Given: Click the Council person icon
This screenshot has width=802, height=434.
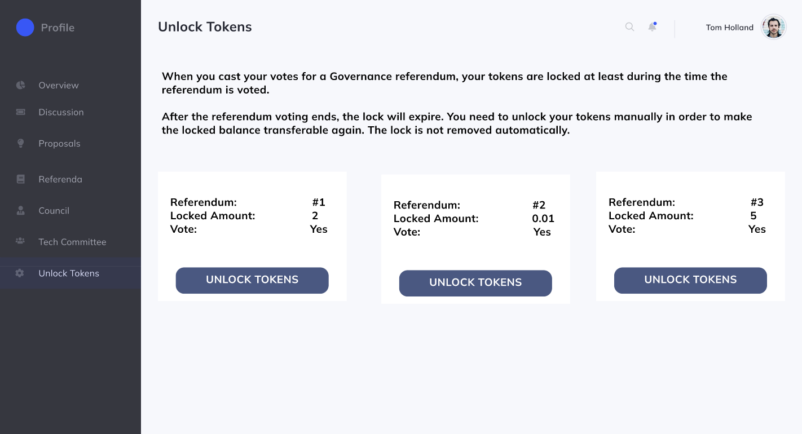Looking at the screenshot, I should click(21, 211).
